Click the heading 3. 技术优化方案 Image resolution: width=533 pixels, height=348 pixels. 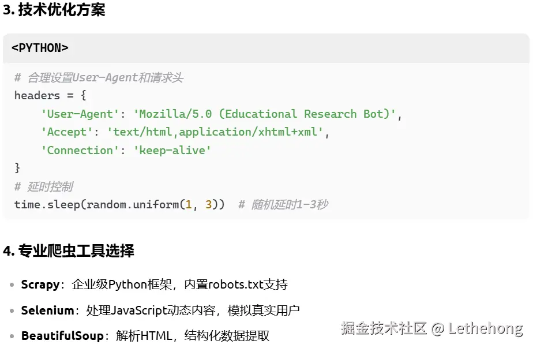(54, 10)
